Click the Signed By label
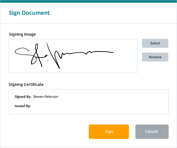This screenshot has width=177, height=148. click(x=23, y=97)
